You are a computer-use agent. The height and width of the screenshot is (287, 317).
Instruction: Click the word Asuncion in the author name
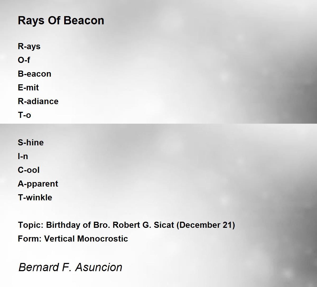99,267
